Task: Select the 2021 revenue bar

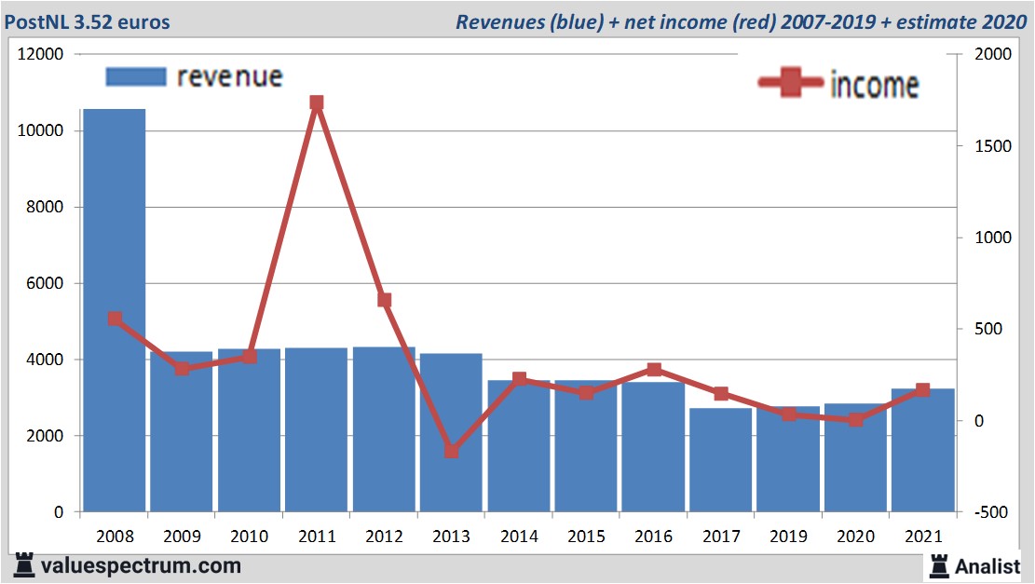Action: click(x=922, y=451)
